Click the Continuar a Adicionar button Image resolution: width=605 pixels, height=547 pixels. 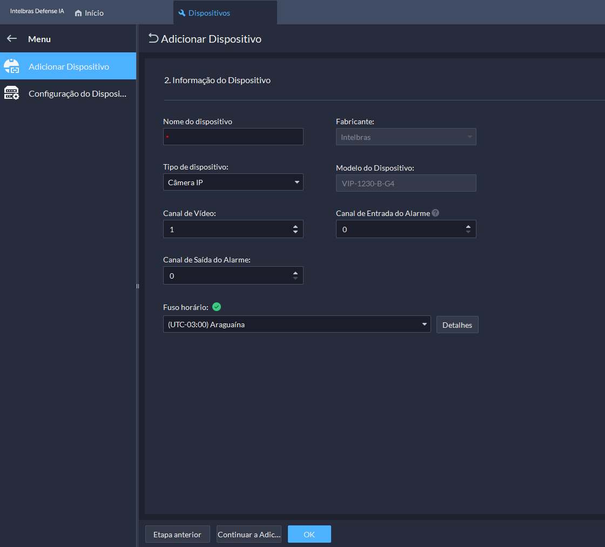[x=249, y=534]
